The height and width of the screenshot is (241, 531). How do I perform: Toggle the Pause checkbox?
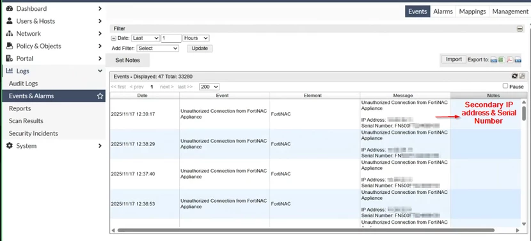pyautogui.click(x=505, y=86)
